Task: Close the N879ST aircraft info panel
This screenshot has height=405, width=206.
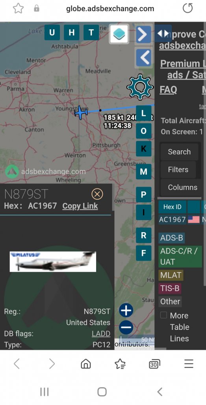Action: tap(97, 194)
